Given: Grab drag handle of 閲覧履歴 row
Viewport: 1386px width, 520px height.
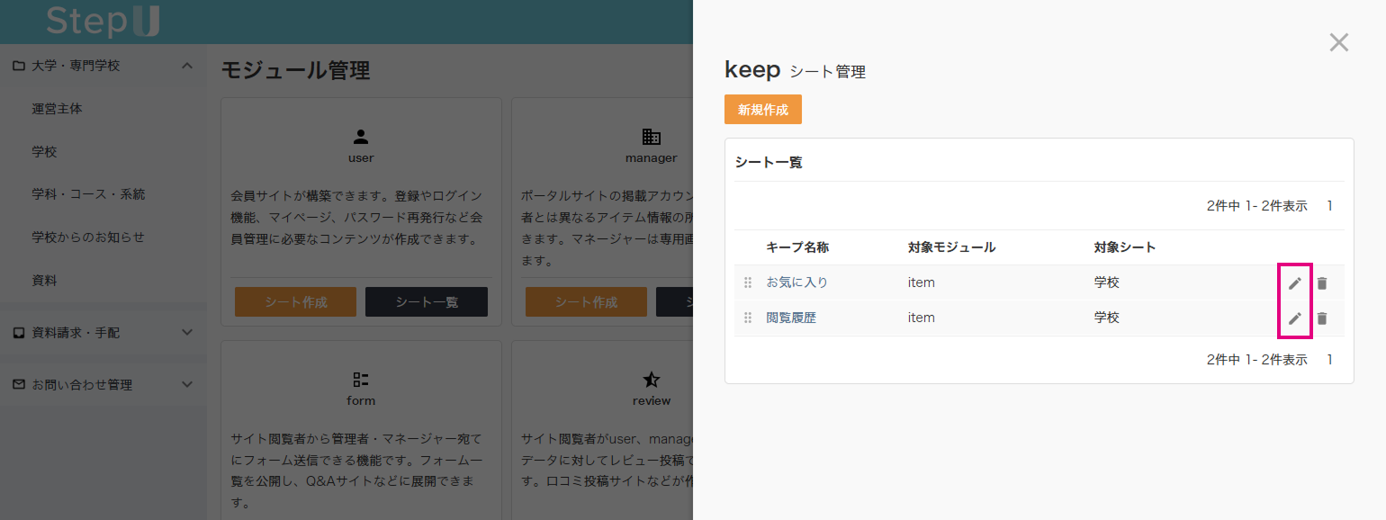Looking at the screenshot, I should [x=747, y=318].
